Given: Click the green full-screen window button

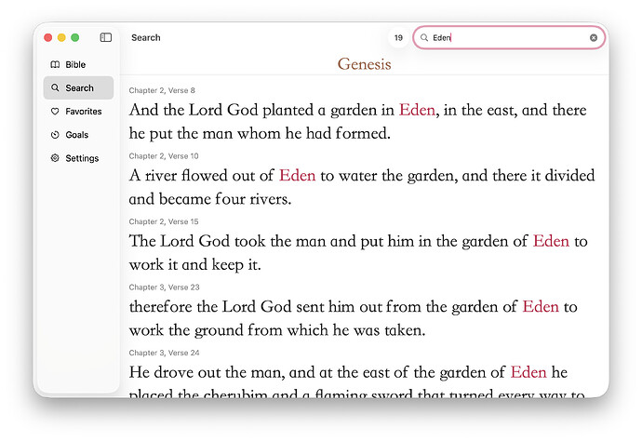Looking at the screenshot, I should pyautogui.click(x=75, y=37).
